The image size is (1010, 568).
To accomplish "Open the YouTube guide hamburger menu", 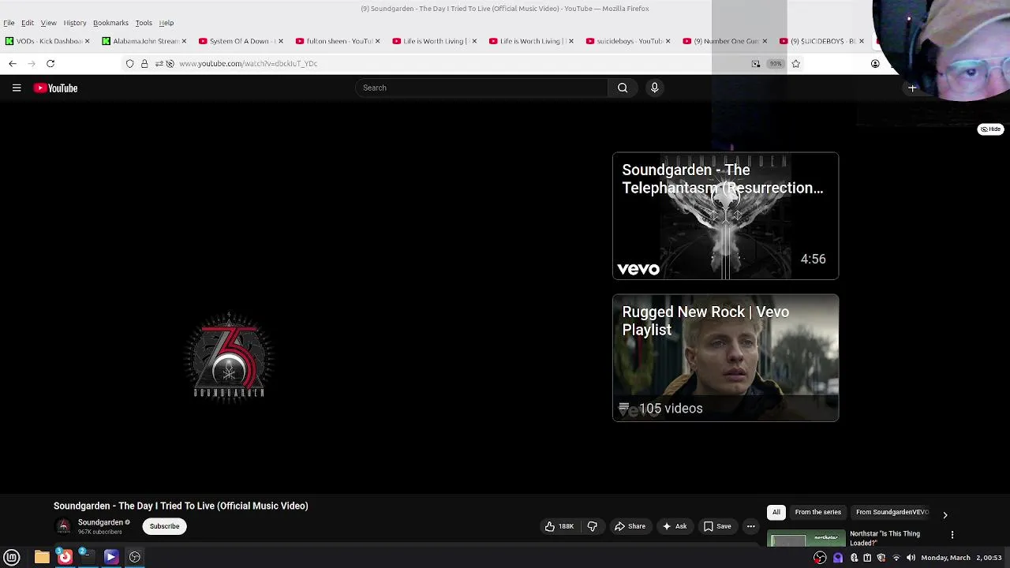I will [17, 88].
